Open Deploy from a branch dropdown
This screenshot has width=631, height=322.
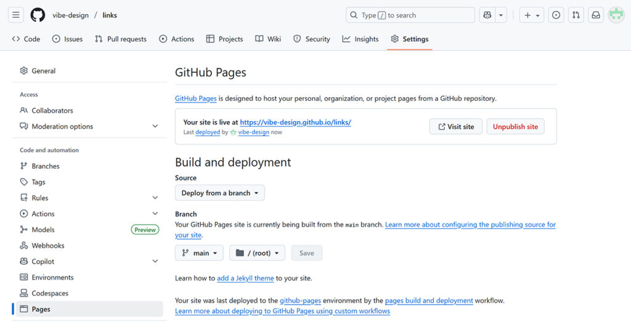[219, 193]
